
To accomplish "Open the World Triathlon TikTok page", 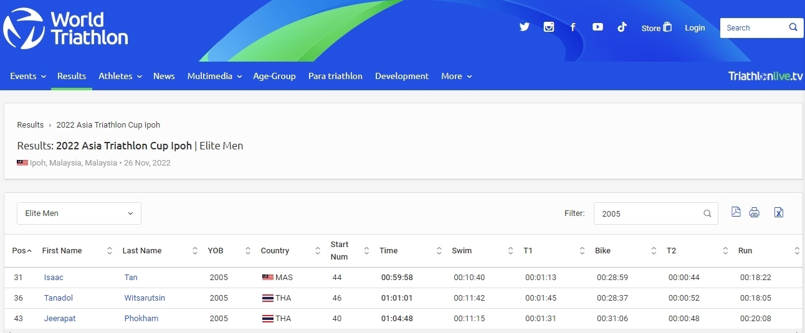I will (x=622, y=27).
